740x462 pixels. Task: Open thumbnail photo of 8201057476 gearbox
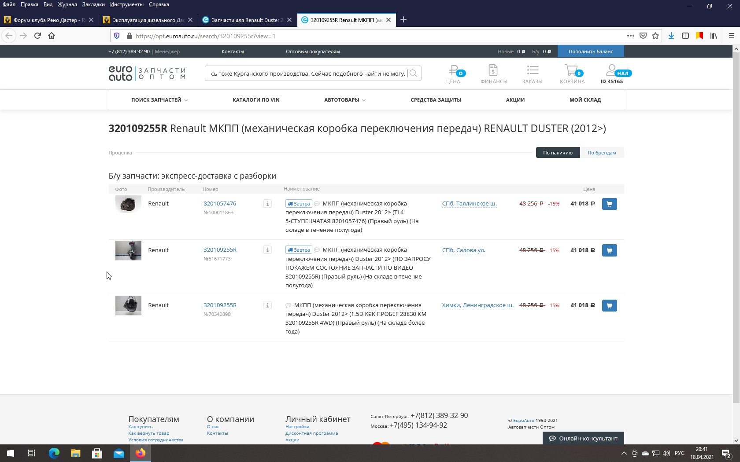[x=128, y=204]
